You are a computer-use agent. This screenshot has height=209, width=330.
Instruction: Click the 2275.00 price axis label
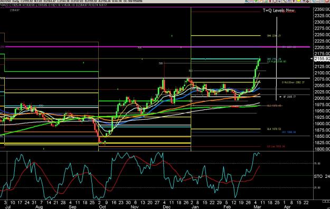pyautogui.click(x=322, y=28)
